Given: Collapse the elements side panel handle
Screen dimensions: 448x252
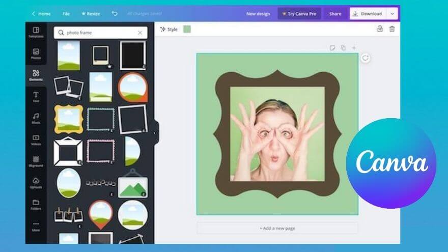Looking at the screenshot, I should pos(154,133).
